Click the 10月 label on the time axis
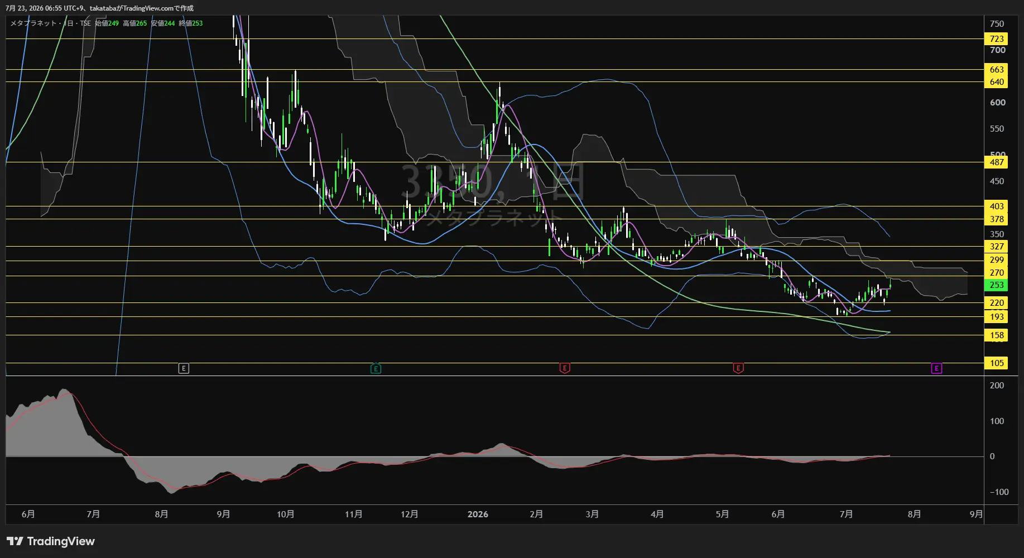This screenshot has width=1024, height=558. tap(285, 514)
